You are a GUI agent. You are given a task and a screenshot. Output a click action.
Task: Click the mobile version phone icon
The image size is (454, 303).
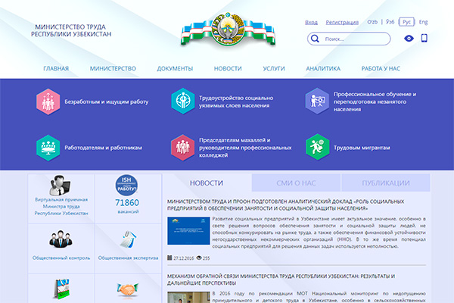pos(424,38)
